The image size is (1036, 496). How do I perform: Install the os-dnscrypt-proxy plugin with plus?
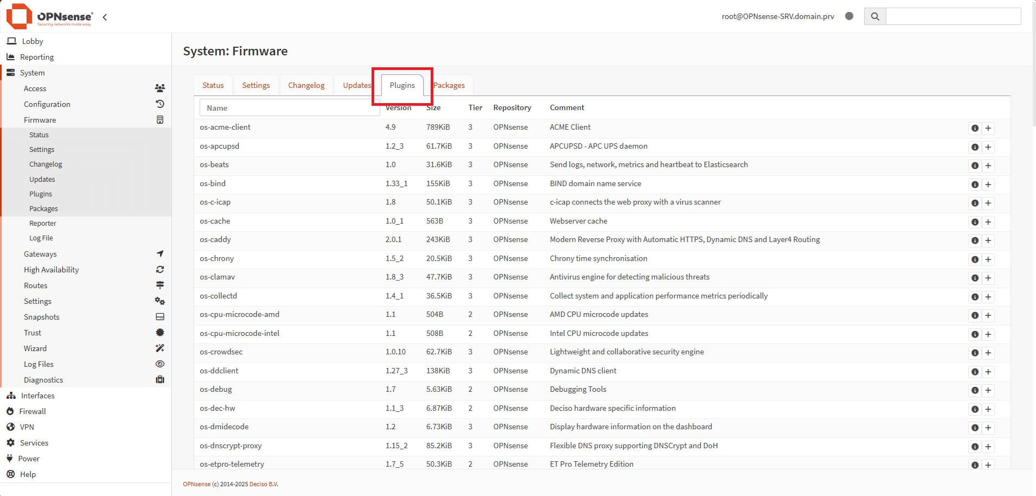click(988, 447)
